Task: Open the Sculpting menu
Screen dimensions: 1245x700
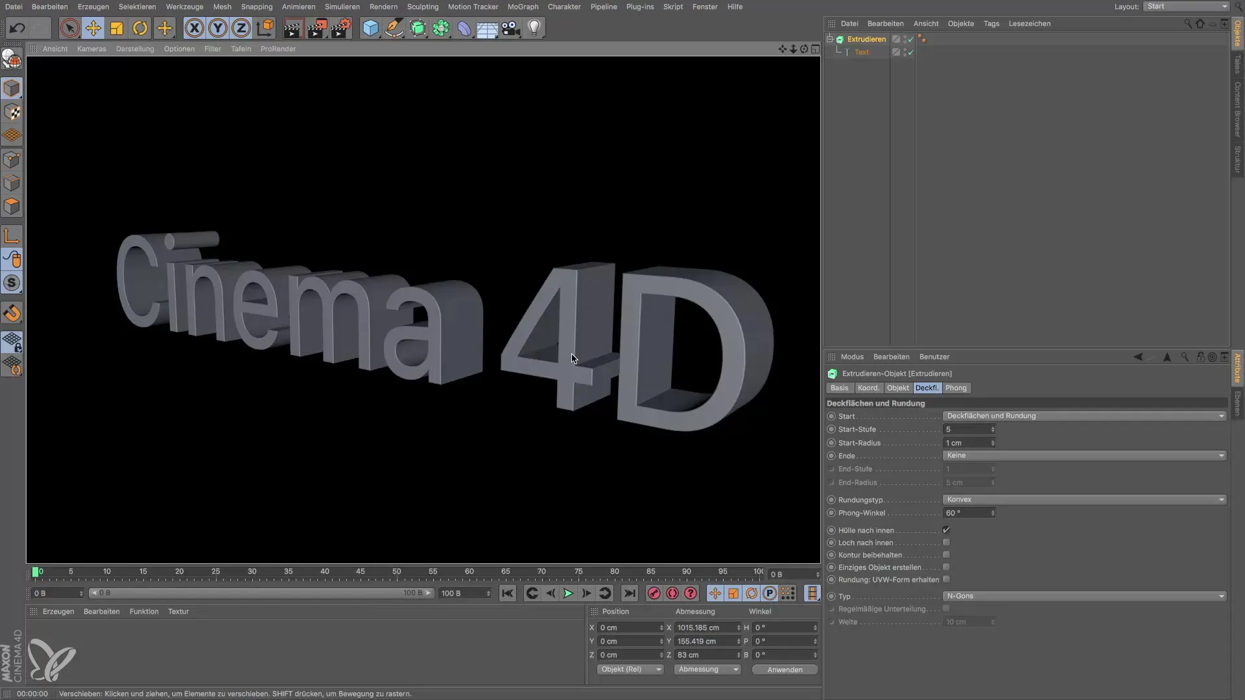Action: 423,6
